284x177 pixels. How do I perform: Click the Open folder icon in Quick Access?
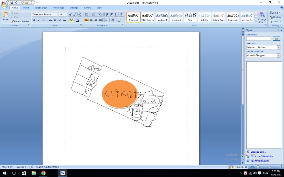click(27, 2)
